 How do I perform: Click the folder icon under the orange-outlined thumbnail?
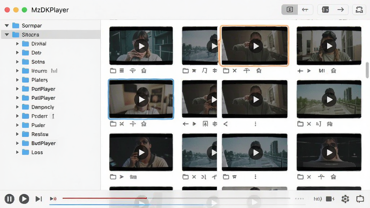[x=226, y=70]
